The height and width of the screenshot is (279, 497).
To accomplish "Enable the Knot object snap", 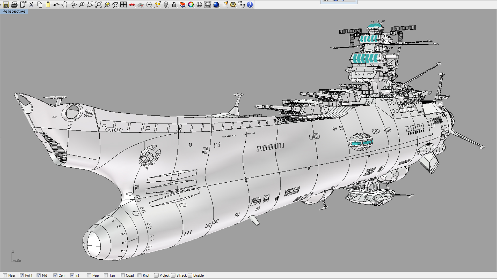I will point(140,275).
